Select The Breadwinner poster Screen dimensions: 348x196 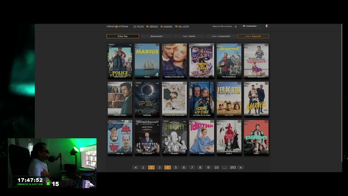229,61
